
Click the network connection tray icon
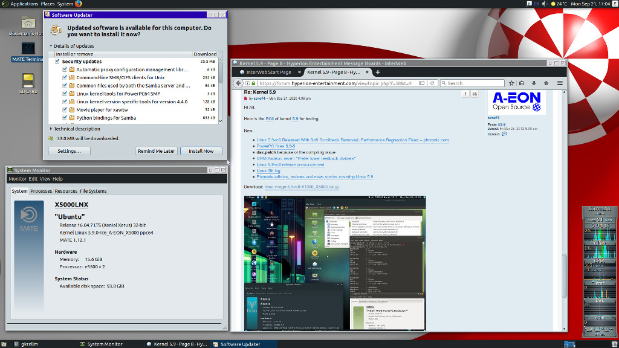coord(529,4)
